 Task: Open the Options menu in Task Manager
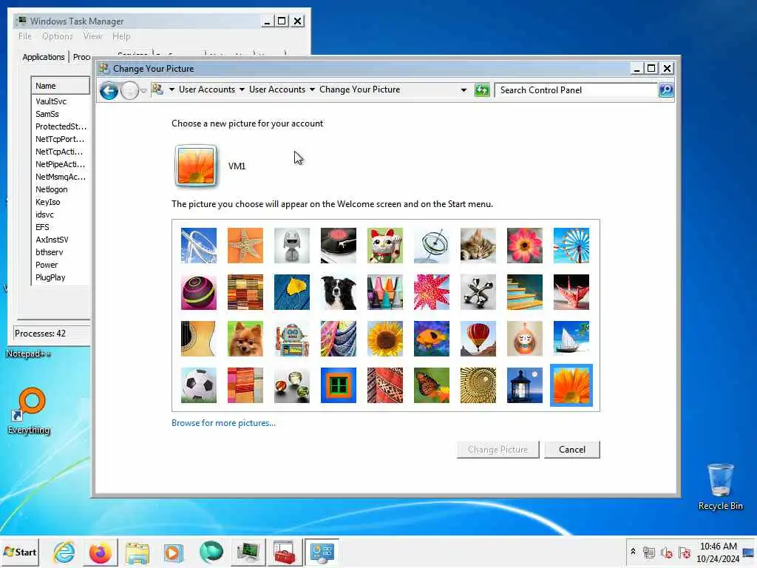click(x=57, y=36)
